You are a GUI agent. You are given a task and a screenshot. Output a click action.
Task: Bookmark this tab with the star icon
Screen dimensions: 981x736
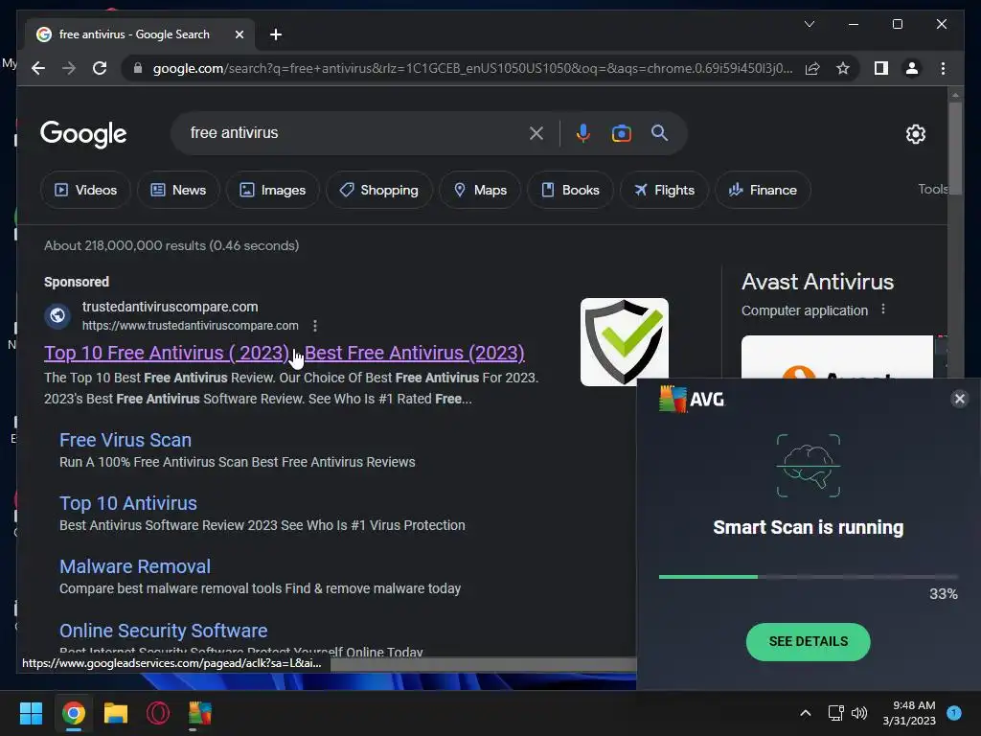pos(843,68)
